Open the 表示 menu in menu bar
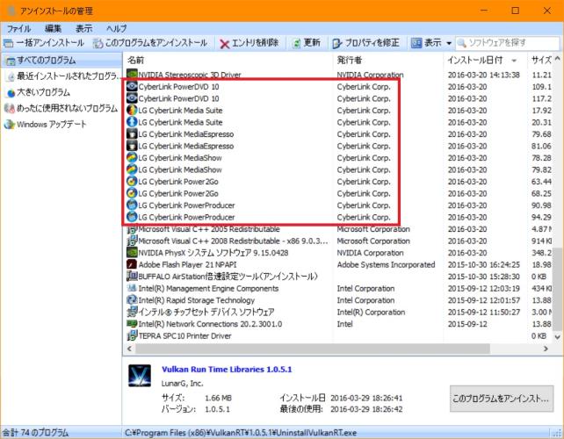 tap(84, 28)
